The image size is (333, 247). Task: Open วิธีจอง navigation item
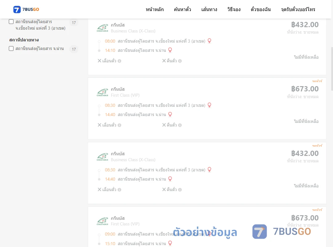tap(234, 10)
